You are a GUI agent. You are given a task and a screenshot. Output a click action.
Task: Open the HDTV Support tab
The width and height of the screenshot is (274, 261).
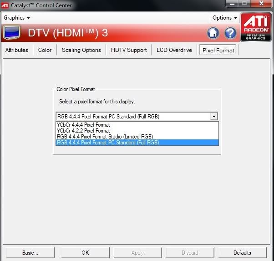coord(129,50)
